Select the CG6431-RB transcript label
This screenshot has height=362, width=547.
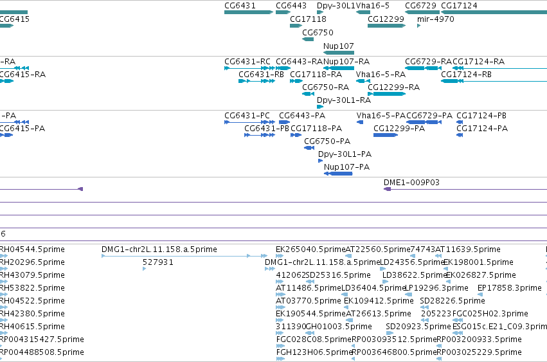(x=262, y=75)
